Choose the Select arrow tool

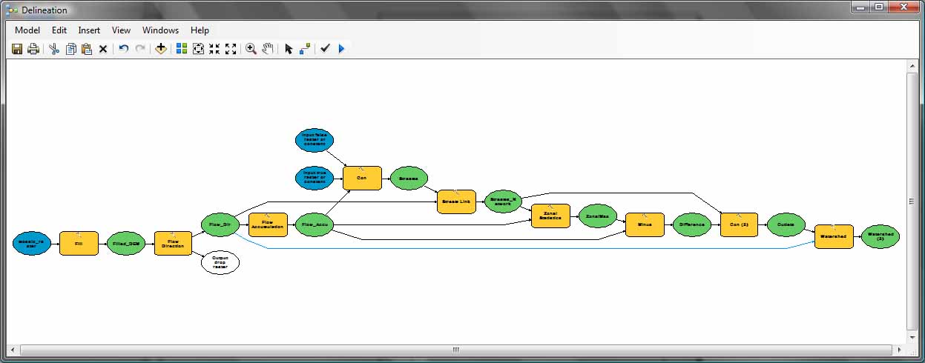coord(289,49)
